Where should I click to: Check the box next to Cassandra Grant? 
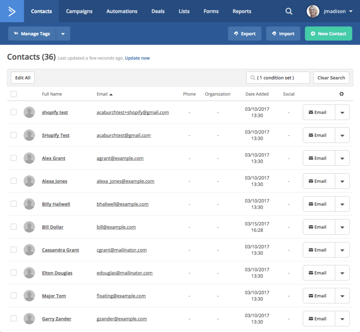pos(13,250)
